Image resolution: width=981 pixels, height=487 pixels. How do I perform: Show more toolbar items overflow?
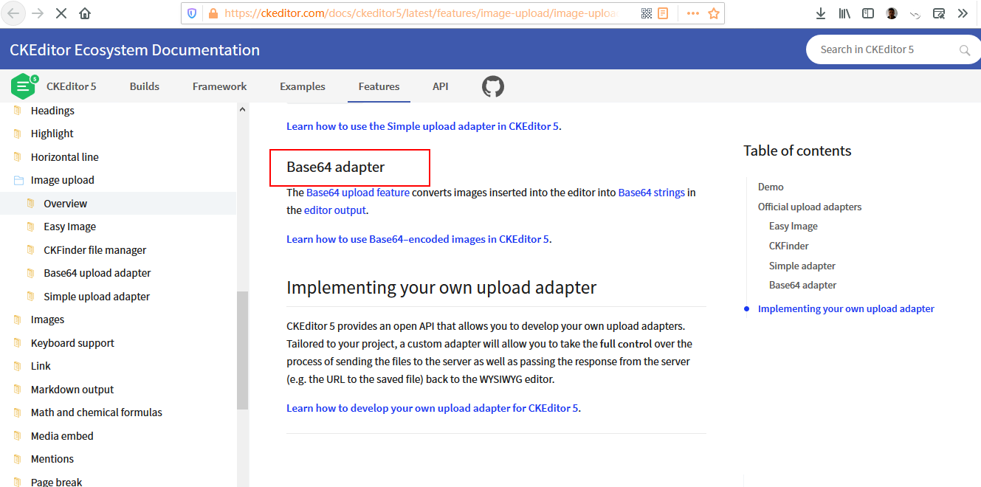[963, 13]
